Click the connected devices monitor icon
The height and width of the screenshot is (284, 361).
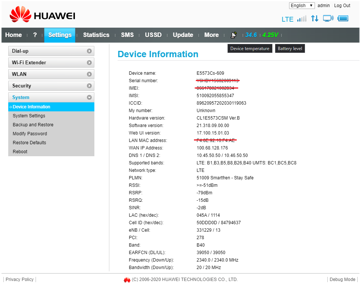pyautogui.click(x=328, y=18)
